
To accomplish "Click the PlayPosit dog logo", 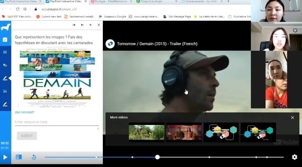I will [5, 27].
